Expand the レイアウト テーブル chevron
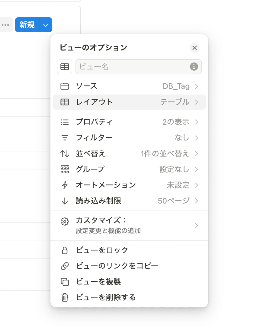 (196, 102)
